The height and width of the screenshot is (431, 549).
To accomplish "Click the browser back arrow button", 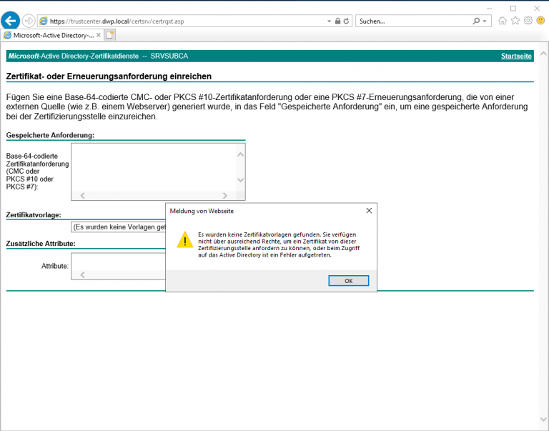I will [x=10, y=20].
